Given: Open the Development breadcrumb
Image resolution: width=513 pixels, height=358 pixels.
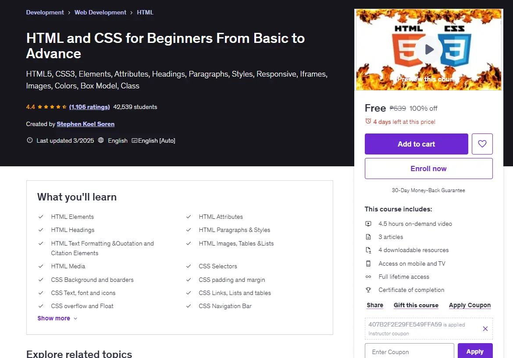Looking at the screenshot, I should 45,12.
